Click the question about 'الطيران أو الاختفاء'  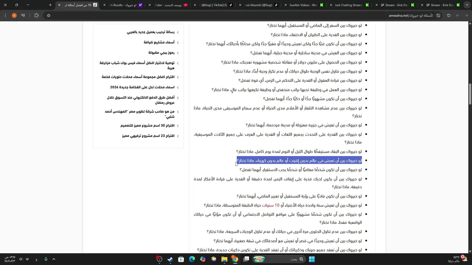(316, 35)
